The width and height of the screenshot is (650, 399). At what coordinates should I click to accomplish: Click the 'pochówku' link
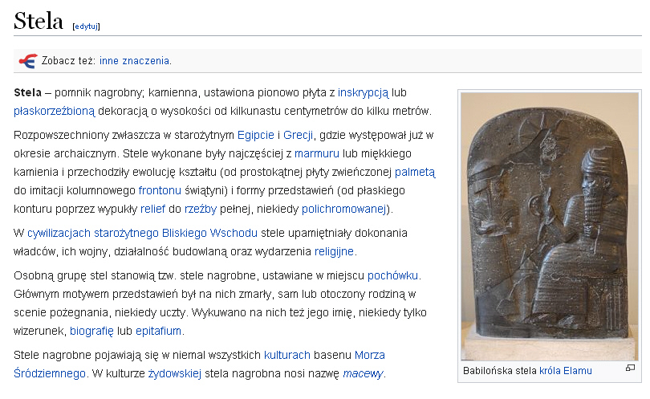(392, 275)
